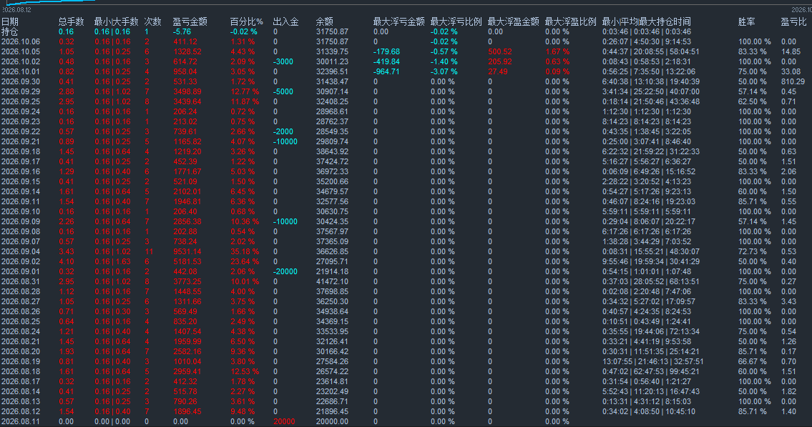The image size is (812, 427).
Task: Click the date cell 2026.09.29
Action: tap(21, 91)
